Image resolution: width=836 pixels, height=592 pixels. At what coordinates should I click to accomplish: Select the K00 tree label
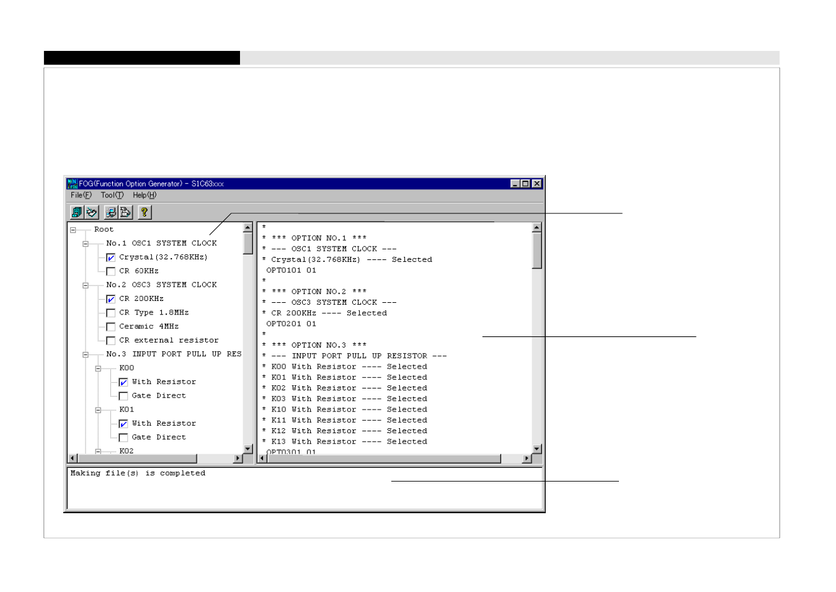coord(127,368)
